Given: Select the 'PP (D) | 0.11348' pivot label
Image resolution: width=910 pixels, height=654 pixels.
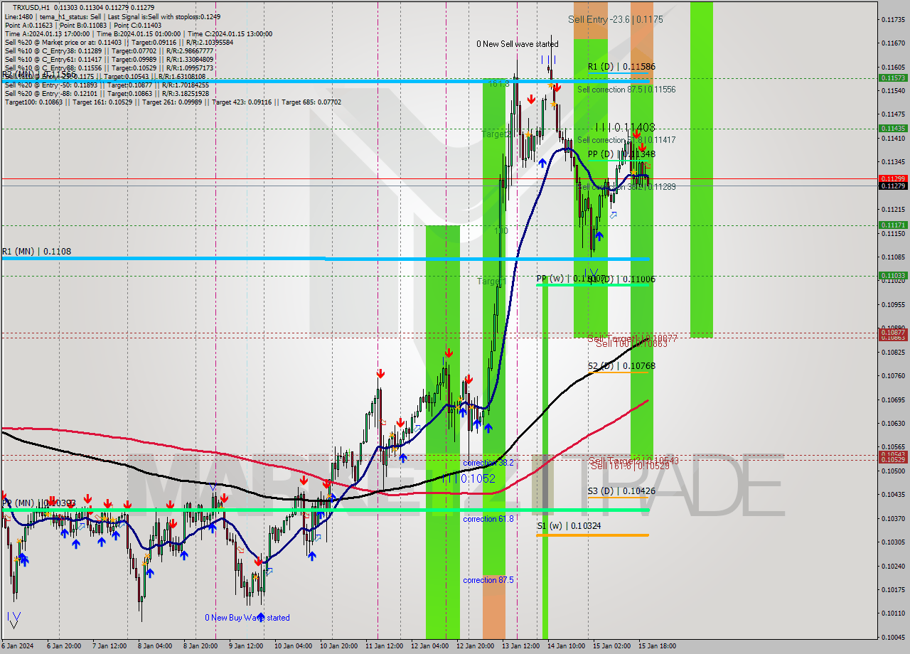Looking at the screenshot, I should pos(621,154).
